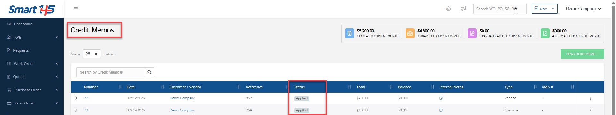This screenshot has width=616, height=115.
Task: Click the NEW CREDIT MEMO button
Action: [582, 54]
